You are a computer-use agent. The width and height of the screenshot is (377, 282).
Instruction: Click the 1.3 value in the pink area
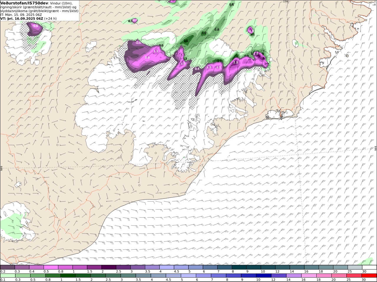tap(209, 67)
